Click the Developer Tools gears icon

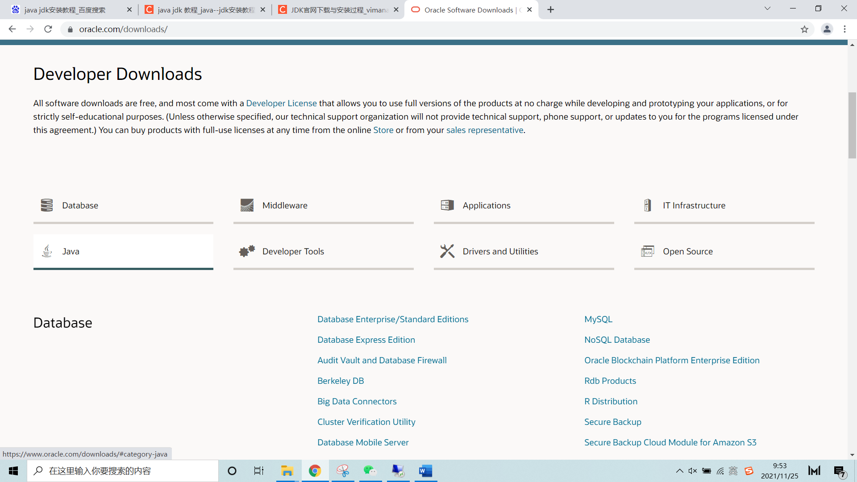(247, 251)
